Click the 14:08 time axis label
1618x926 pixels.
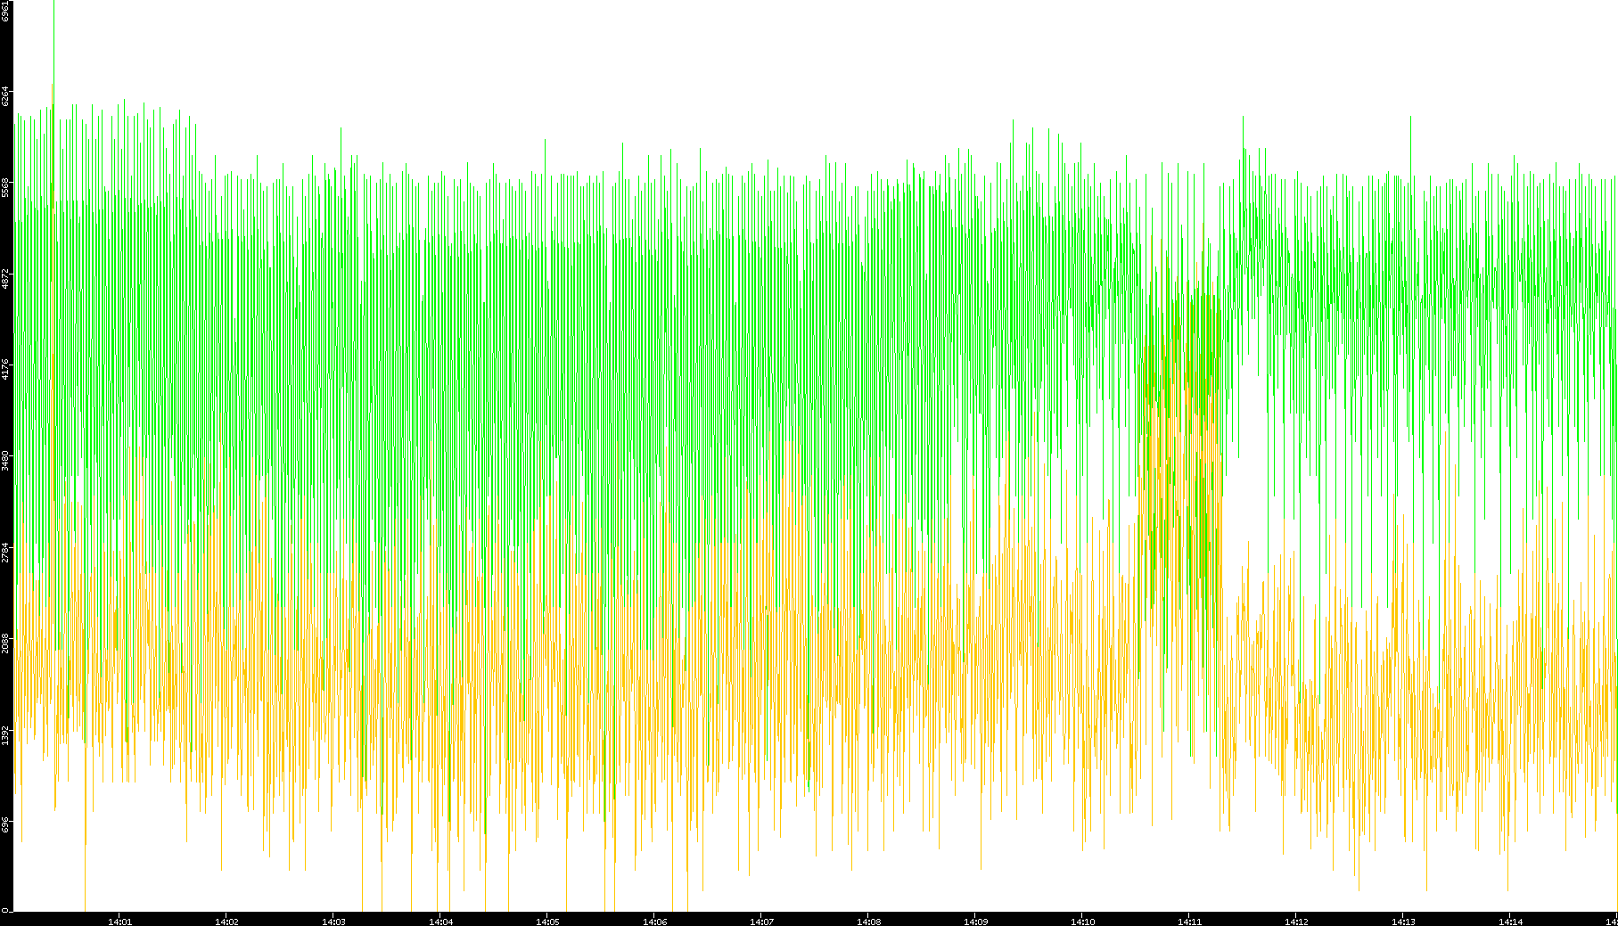click(x=868, y=921)
